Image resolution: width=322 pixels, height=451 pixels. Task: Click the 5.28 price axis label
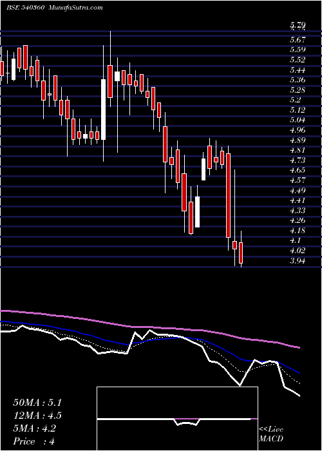pos(298,90)
